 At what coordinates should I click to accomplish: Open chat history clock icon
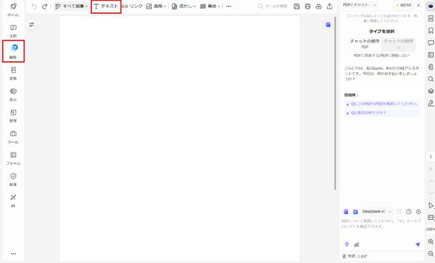click(408, 211)
